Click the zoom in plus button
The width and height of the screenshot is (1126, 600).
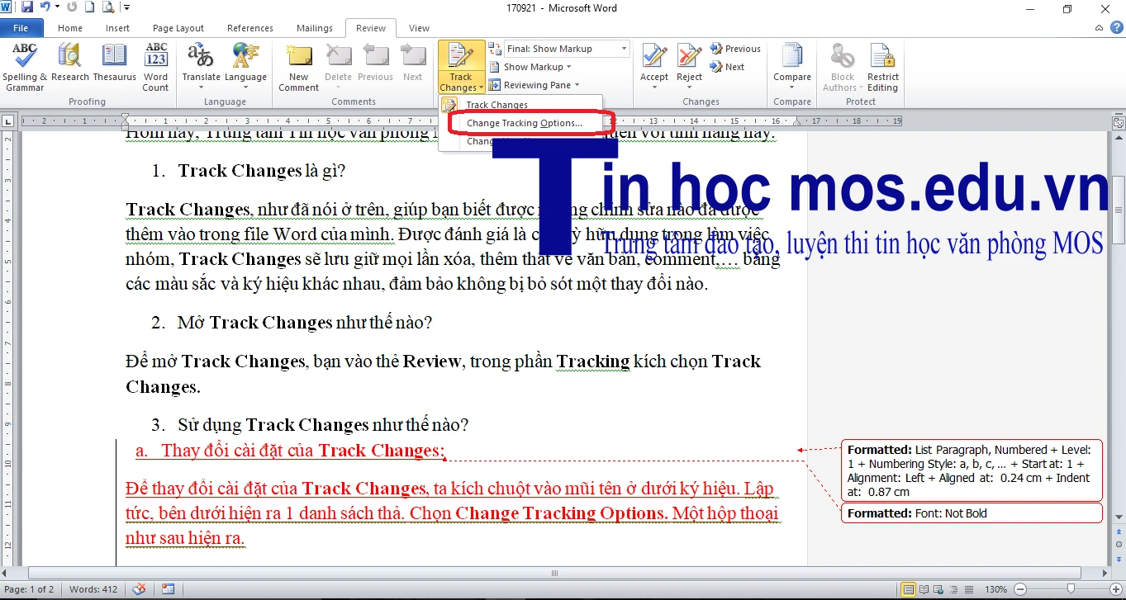1118,589
